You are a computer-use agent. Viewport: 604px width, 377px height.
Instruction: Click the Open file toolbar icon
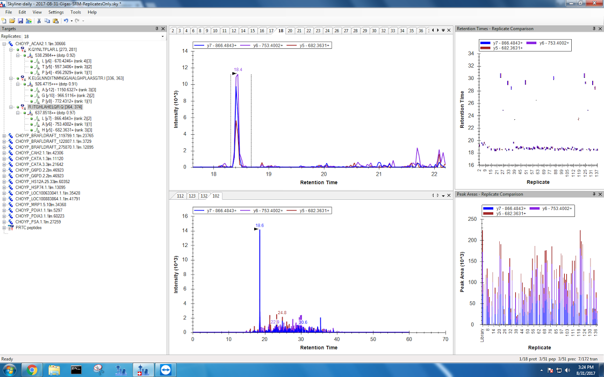pos(12,20)
